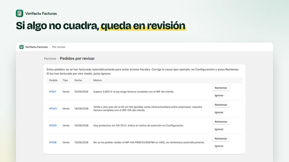Viewport: 289px width, 162px height.
Task: Click the 'Fecha' column header
Action: [x=78, y=80]
